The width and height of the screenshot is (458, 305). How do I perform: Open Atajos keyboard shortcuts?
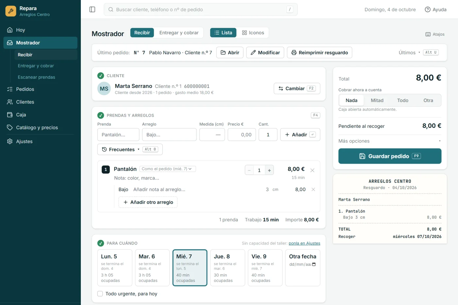point(435,34)
